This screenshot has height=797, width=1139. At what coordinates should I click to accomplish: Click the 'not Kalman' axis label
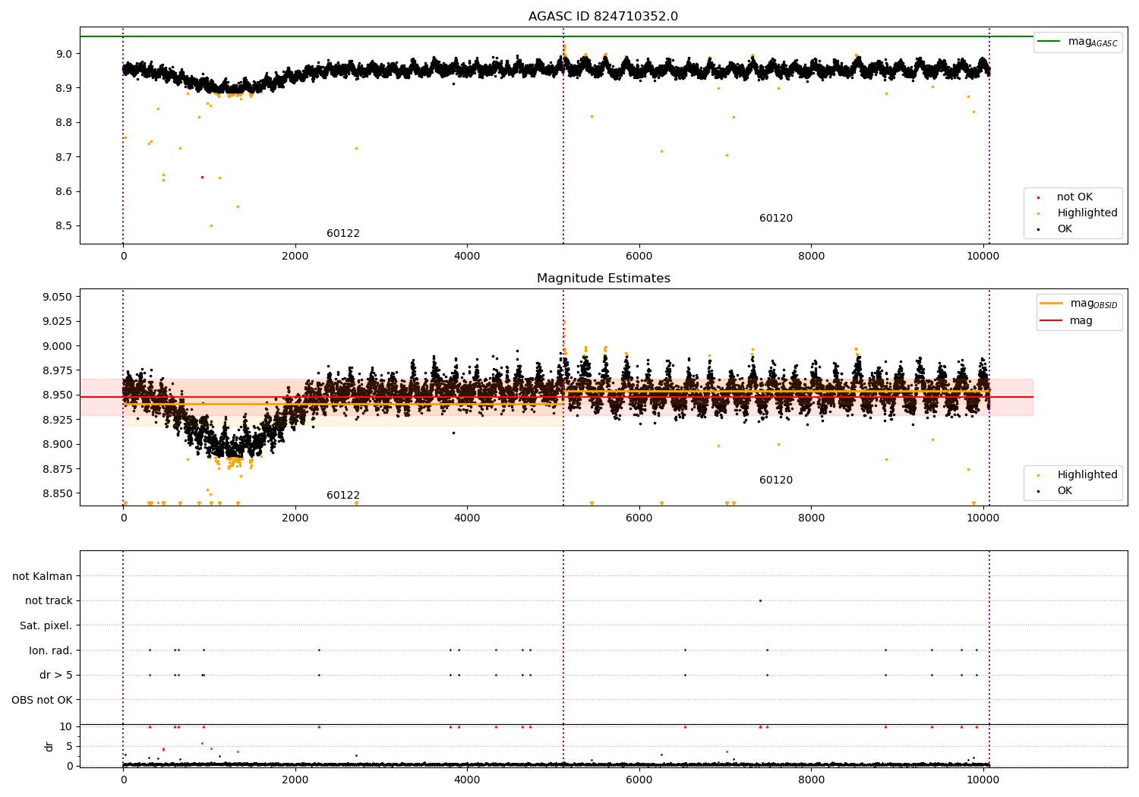pos(43,576)
